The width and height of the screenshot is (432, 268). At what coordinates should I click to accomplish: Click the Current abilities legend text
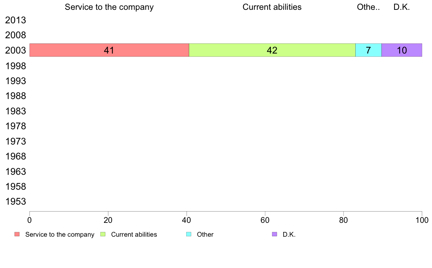click(x=134, y=234)
